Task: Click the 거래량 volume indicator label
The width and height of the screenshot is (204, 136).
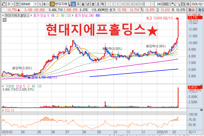Action: tap(10, 86)
